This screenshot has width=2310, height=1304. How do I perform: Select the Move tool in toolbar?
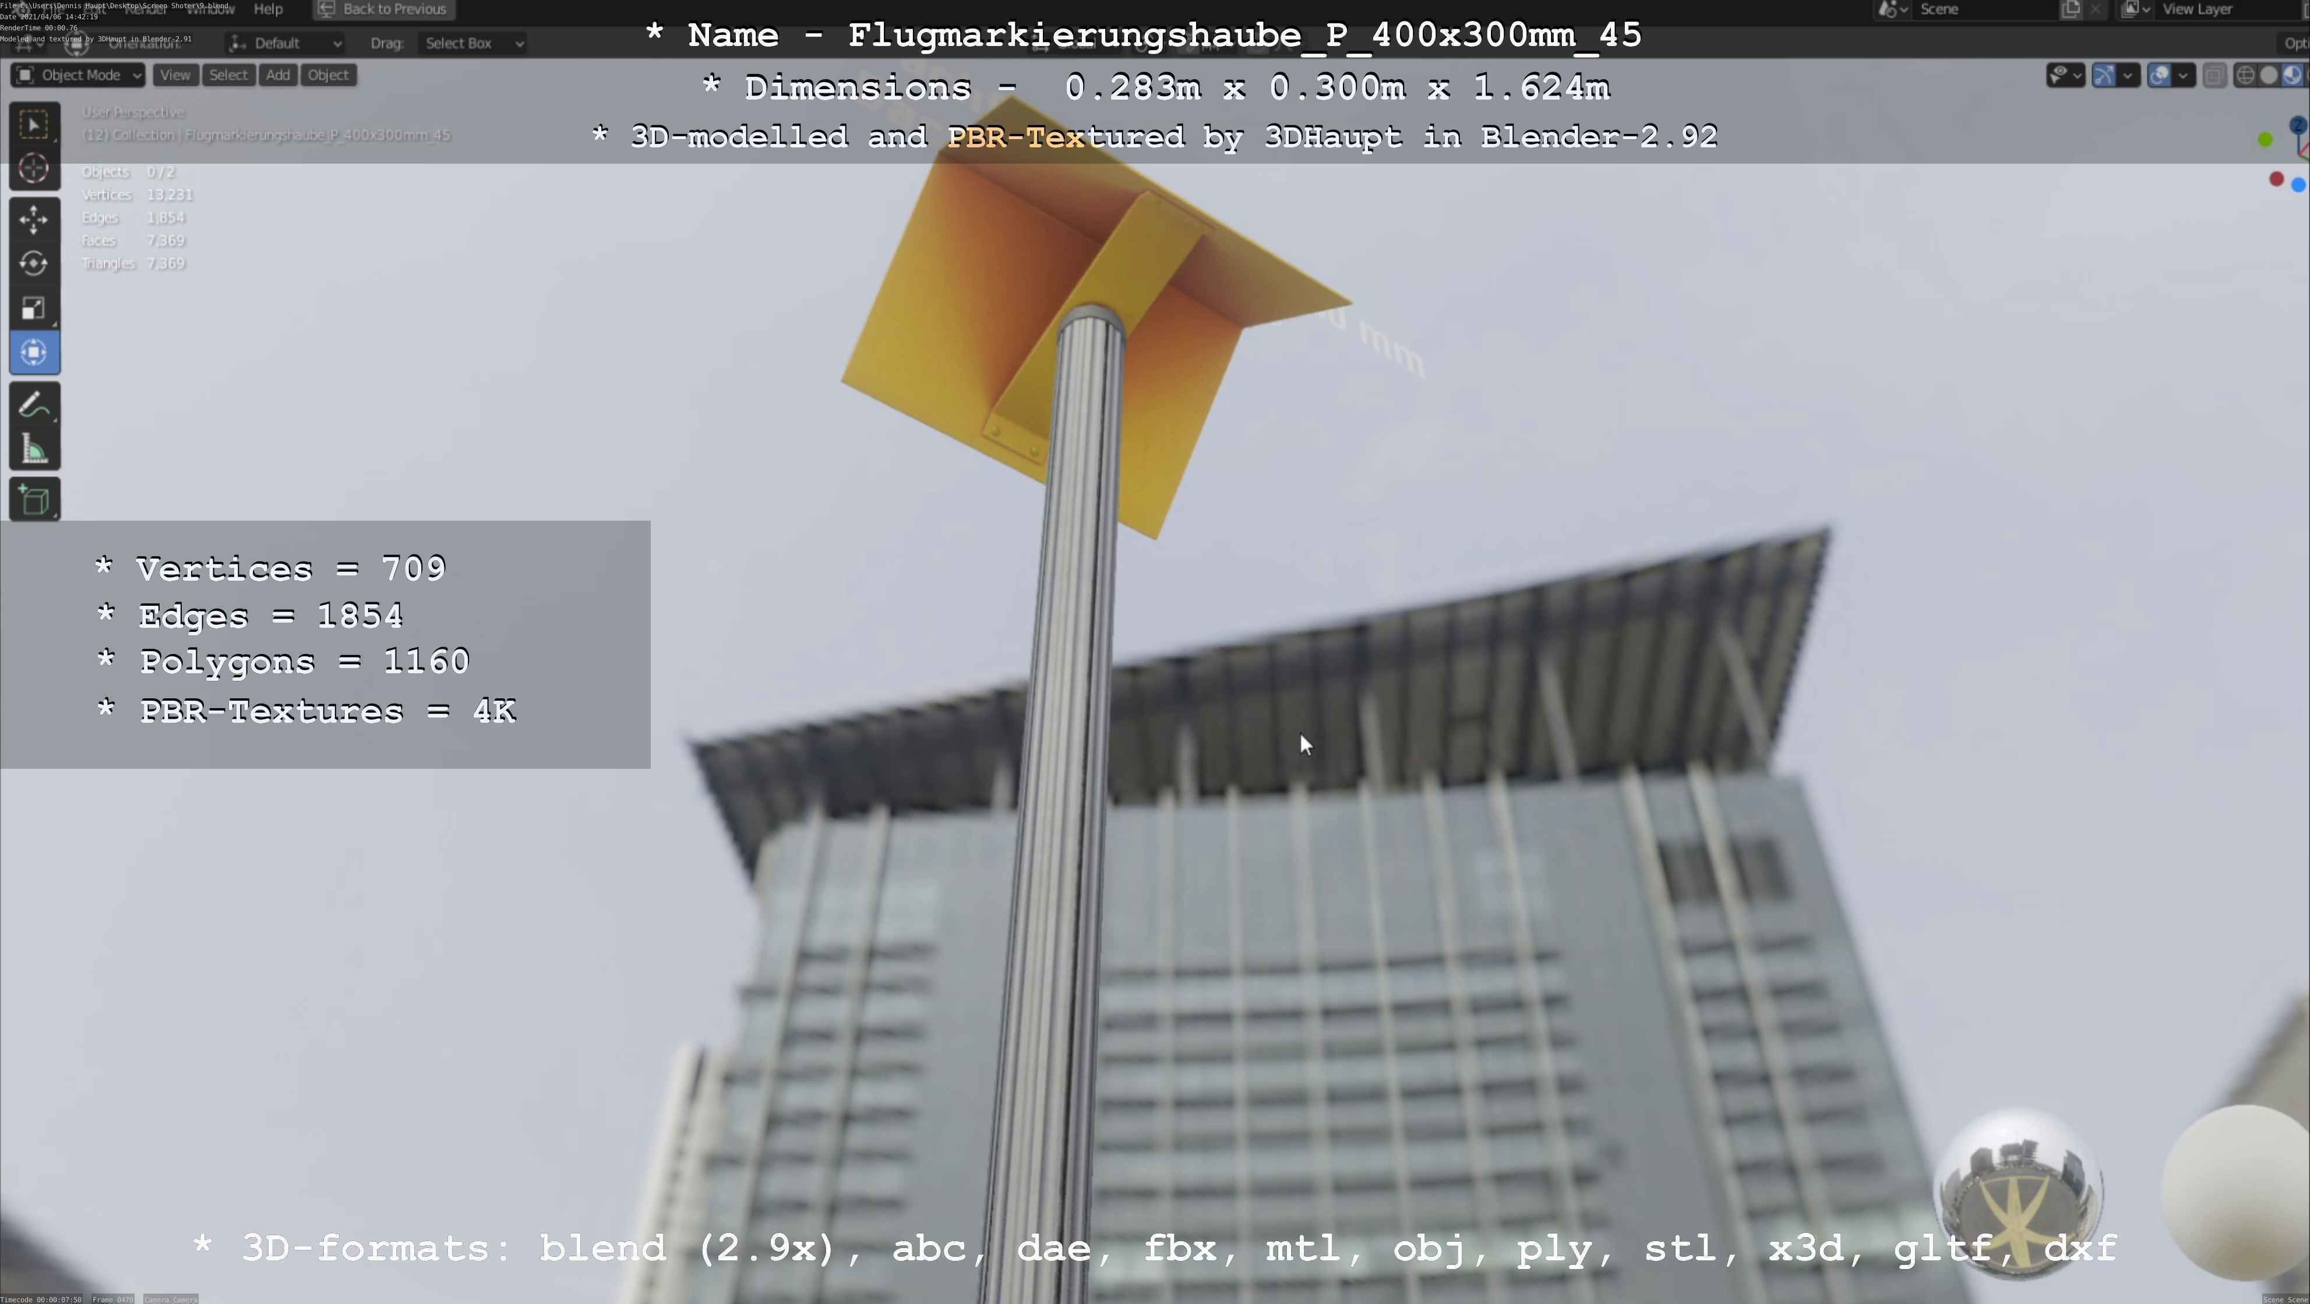(x=34, y=220)
